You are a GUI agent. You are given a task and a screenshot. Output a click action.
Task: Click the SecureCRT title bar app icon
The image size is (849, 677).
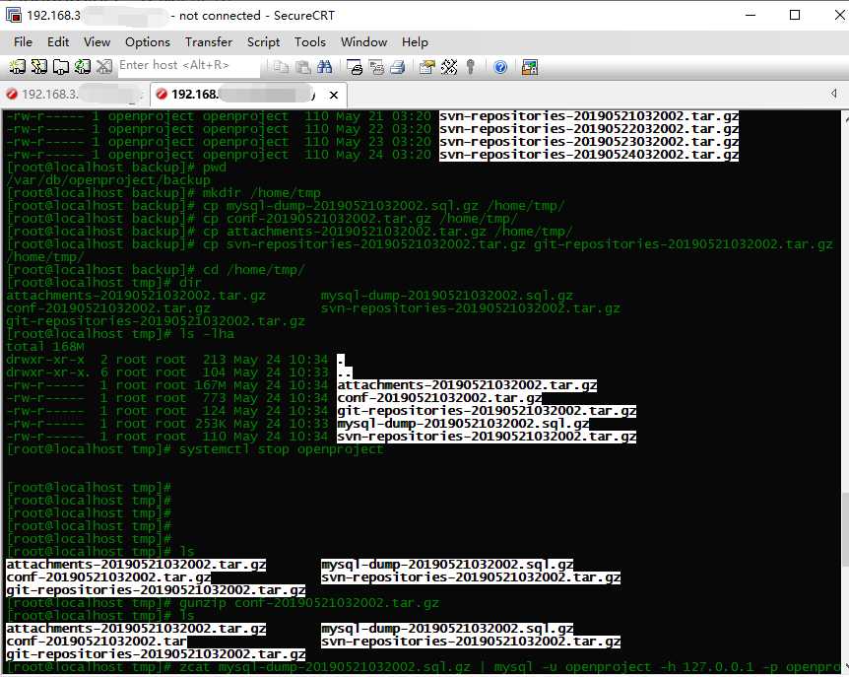click(x=14, y=15)
